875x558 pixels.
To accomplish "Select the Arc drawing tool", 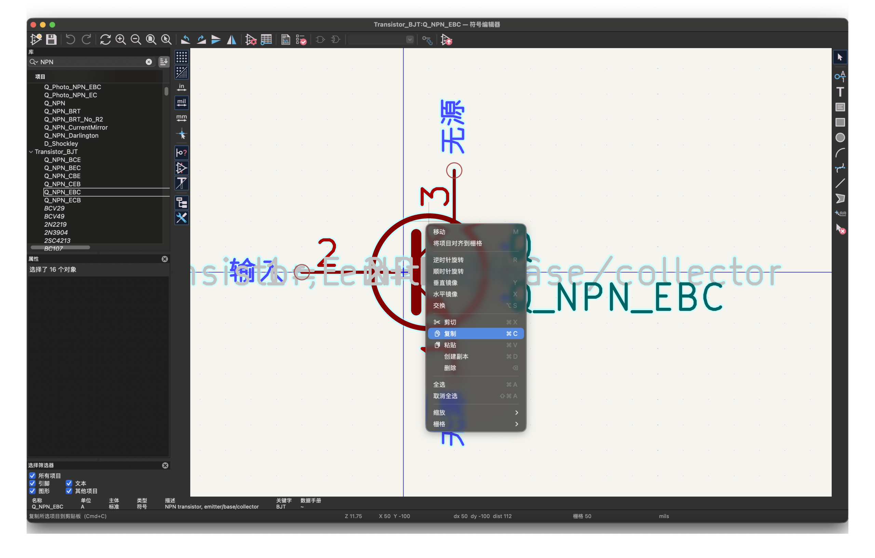I will tap(840, 153).
